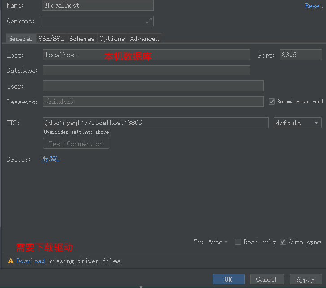Click the Database input field
The width and height of the screenshot is (326, 288).
(x=147, y=71)
